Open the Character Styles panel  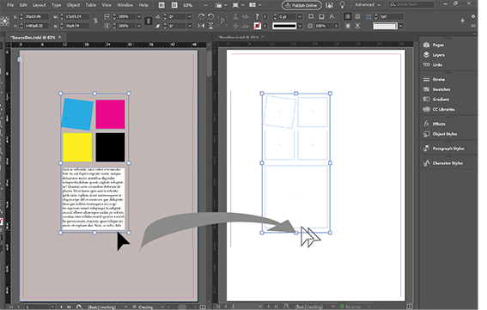point(442,163)
